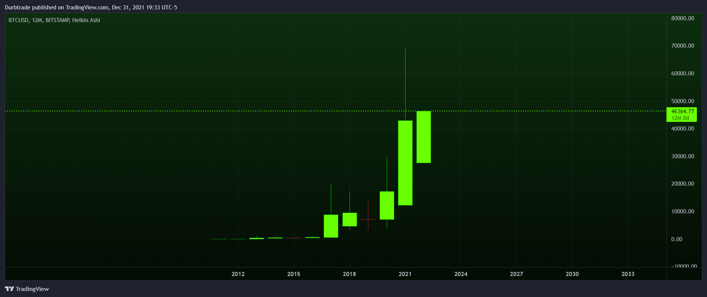Click the 80000.00 price axis label
Viewport: 707px width, 297px height.
click(683, 18)
